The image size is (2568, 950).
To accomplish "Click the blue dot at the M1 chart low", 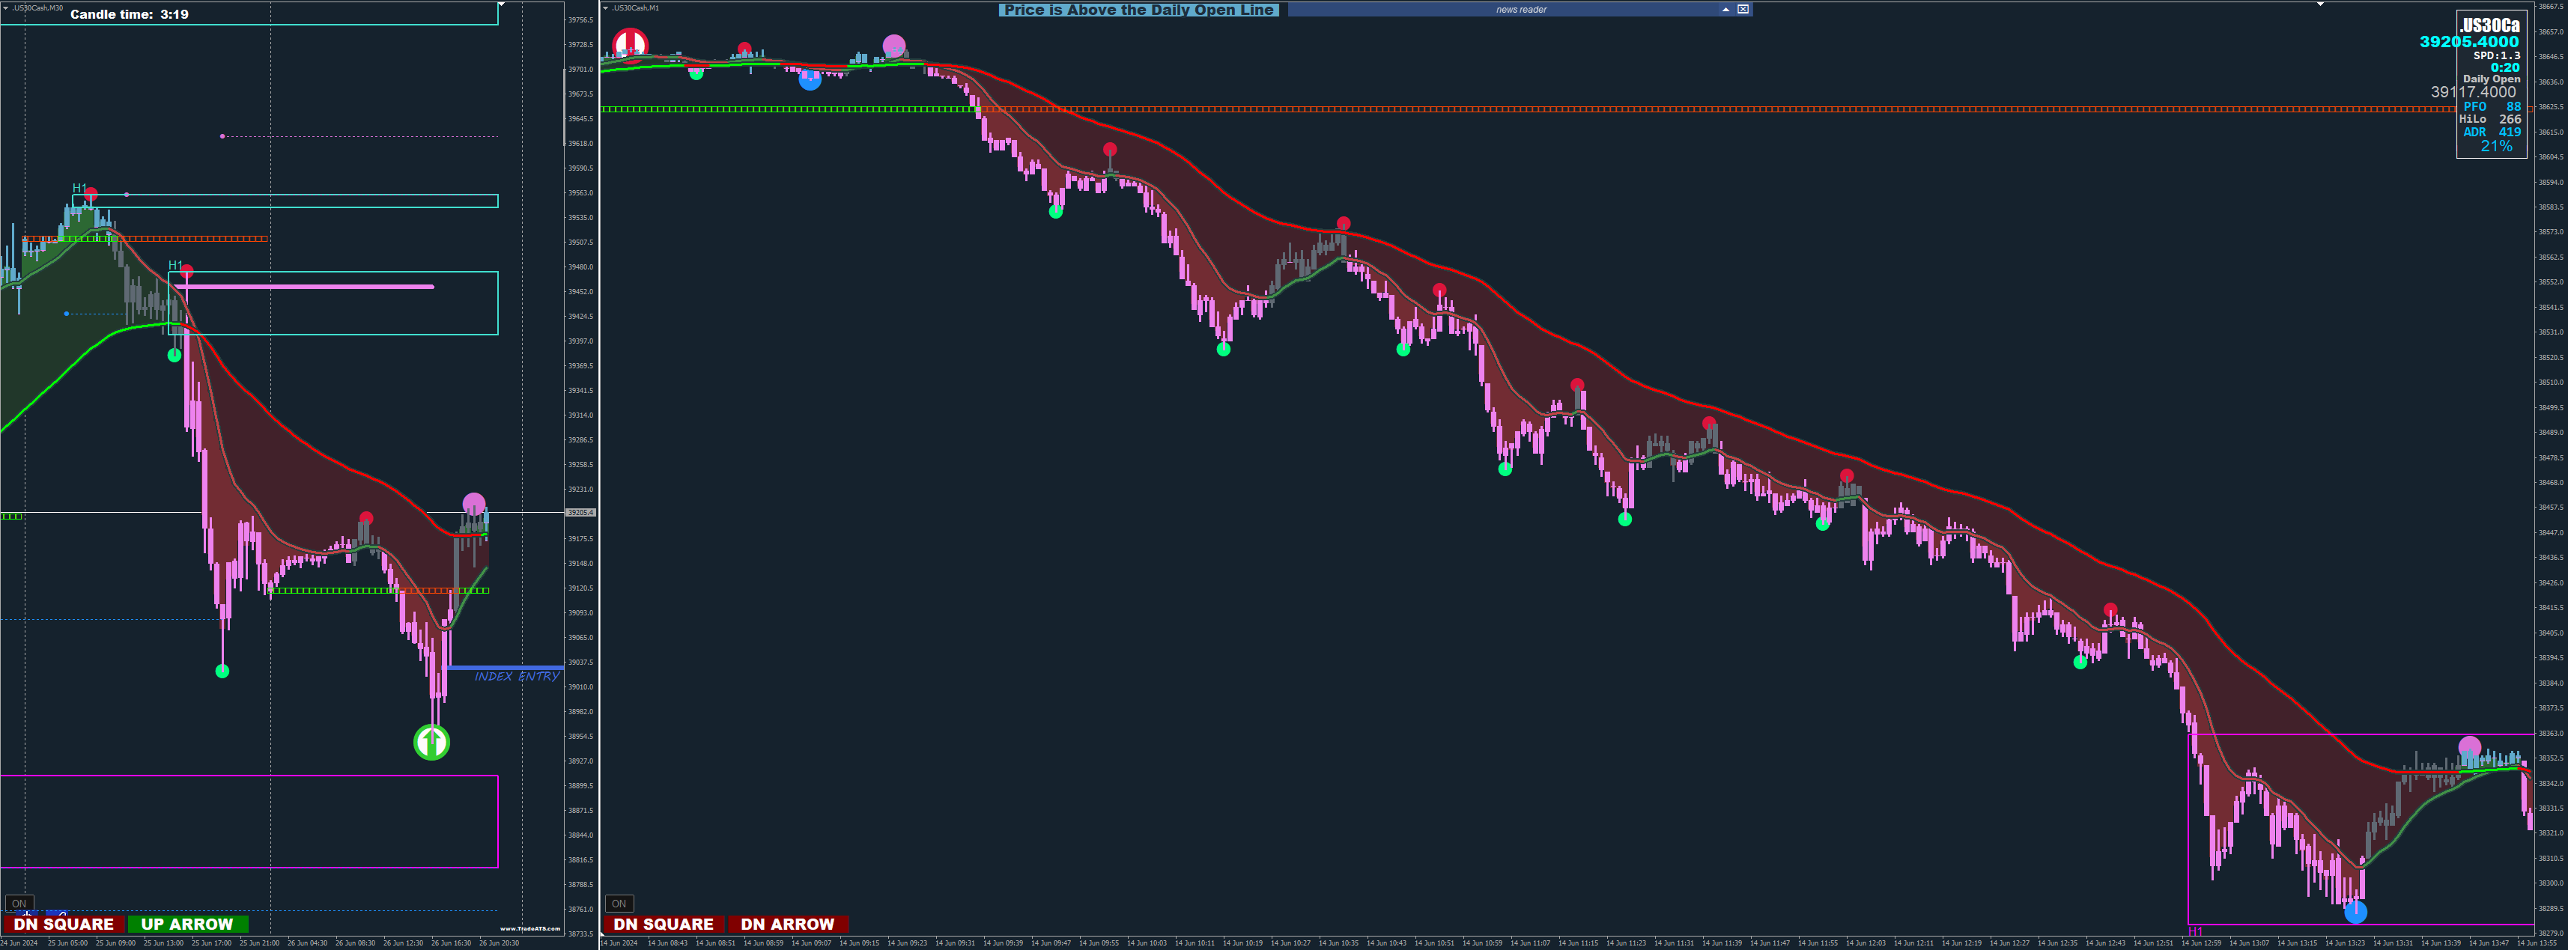I will point(2355,911).
